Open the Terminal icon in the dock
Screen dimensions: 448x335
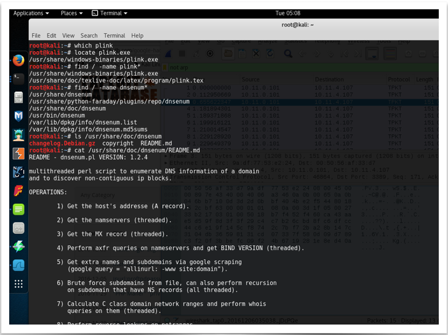tap(18, 79)
